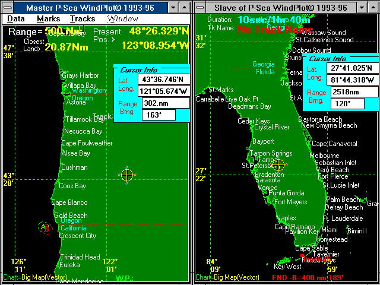Click the Eureka label
Image resolution: width=380 pixels, height=285 pixels.
click(69, 265)
